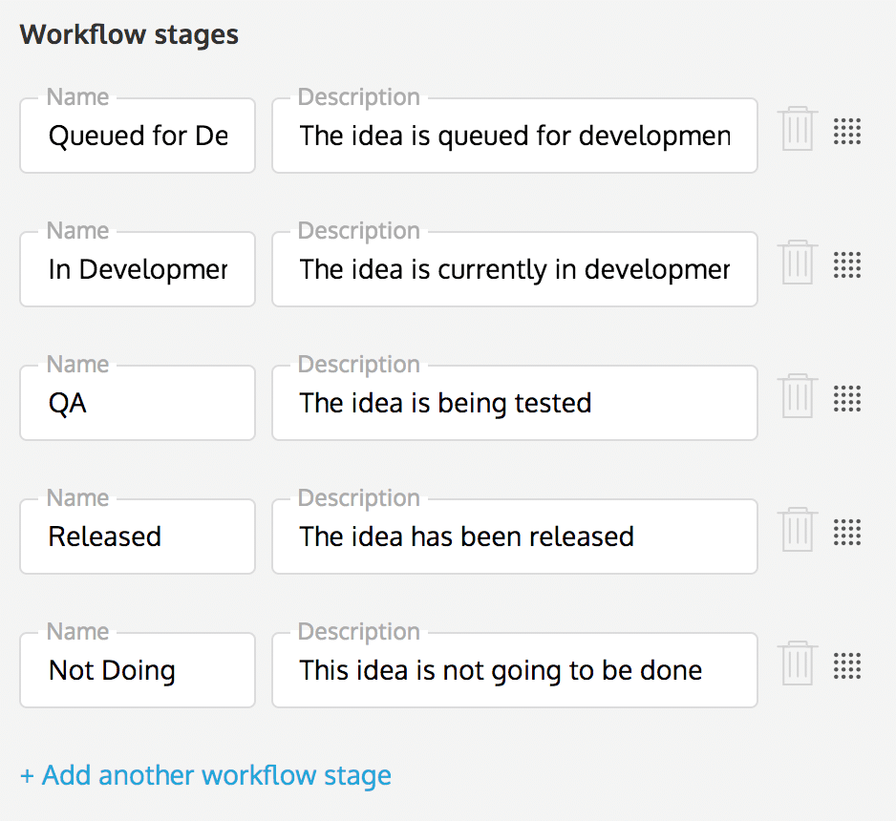This screenshot has width=896, height=821.
Task: Edit the 'QA' name field
Action: 138,403
